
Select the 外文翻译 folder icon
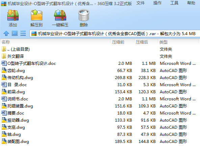(x=4, y=56)
